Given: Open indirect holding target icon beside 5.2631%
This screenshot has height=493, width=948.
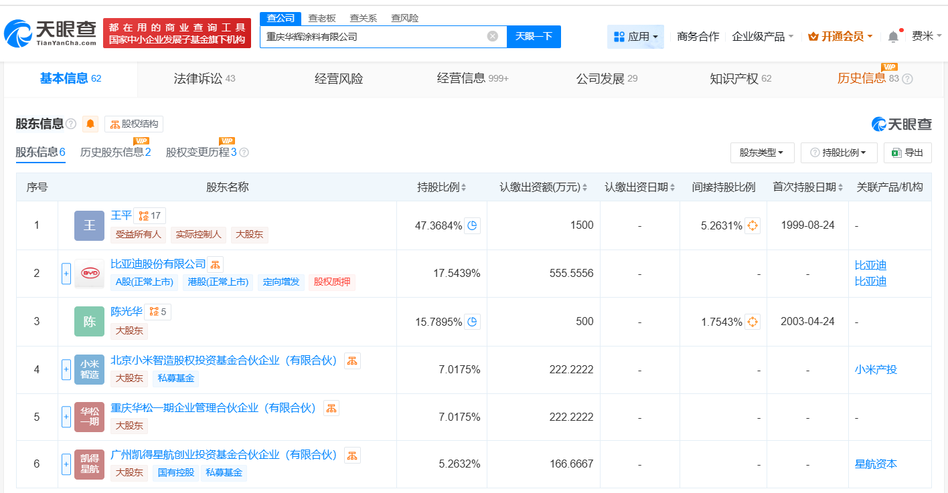Looking at the screenshot, I should [753, 225].
